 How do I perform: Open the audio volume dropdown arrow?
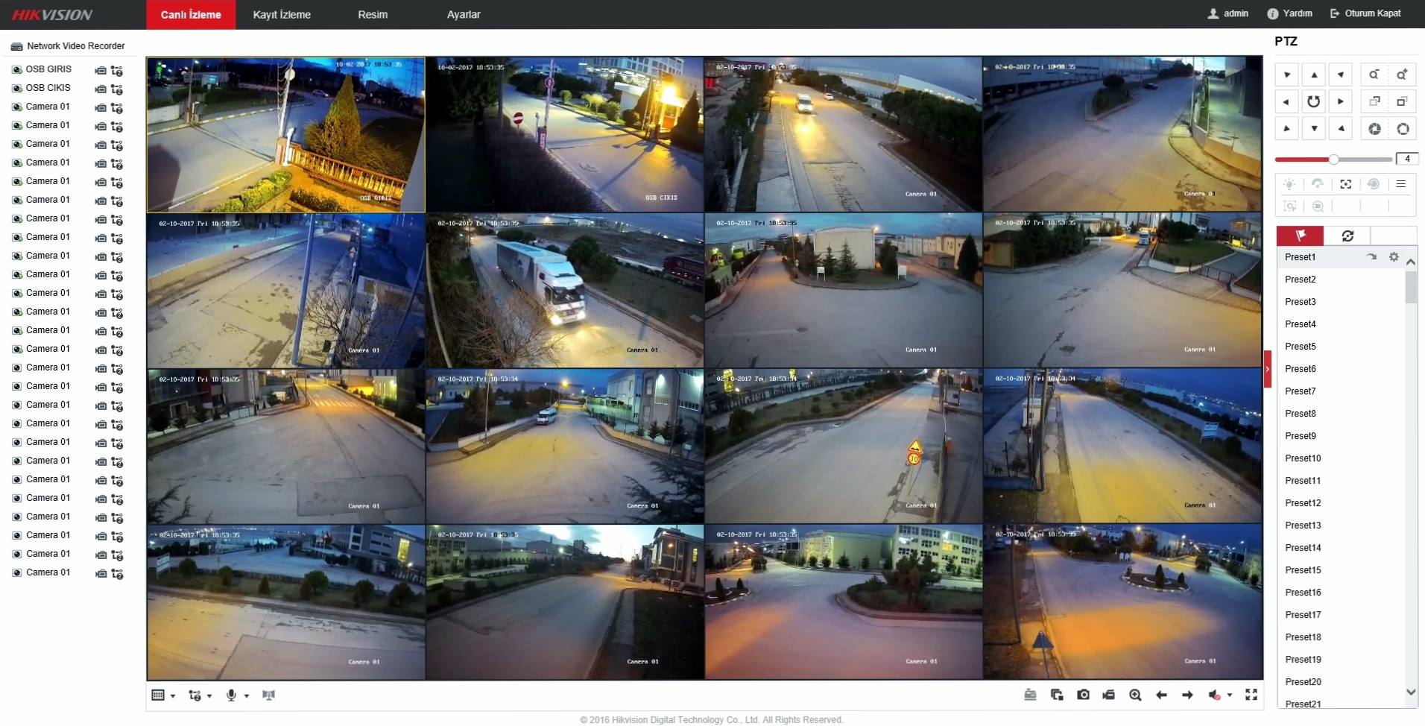(1229, 695)
